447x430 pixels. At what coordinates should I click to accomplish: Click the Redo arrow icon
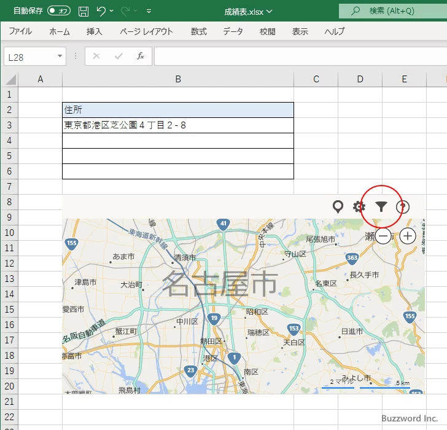[125, 11]
